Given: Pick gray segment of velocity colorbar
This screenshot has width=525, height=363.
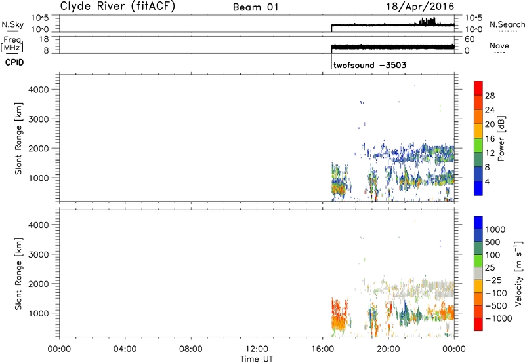Looking at the screenshot, I should 478,273.
